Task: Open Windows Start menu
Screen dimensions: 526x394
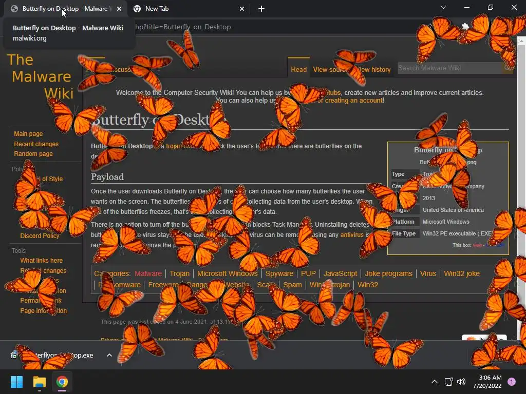Action: (16, 382)
